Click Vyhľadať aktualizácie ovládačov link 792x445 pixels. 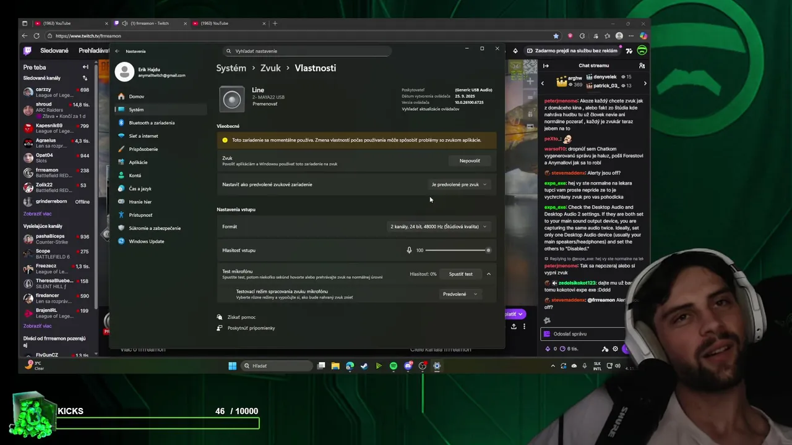pyautogui.click(x=430, y=109)
